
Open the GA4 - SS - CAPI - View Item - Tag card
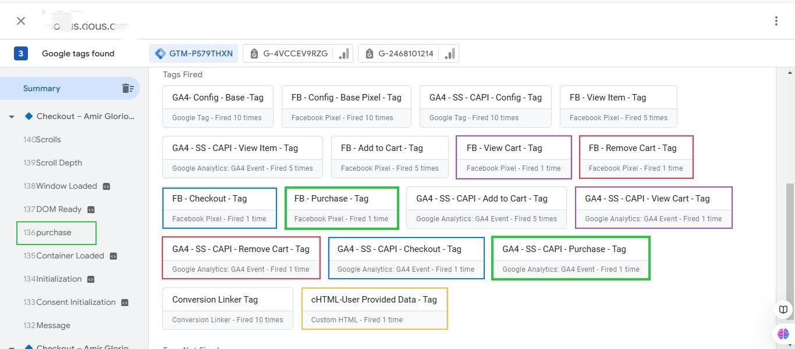[x=243, y=157]
